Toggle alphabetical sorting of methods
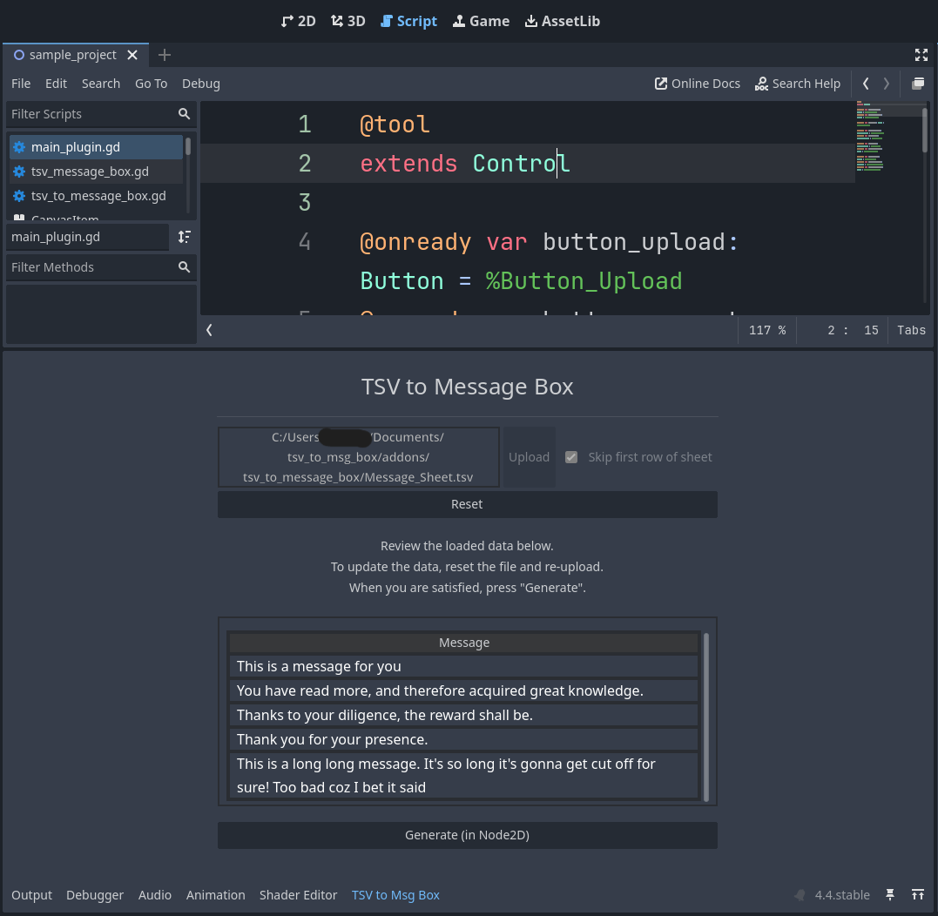 click(x=185, y=237)
